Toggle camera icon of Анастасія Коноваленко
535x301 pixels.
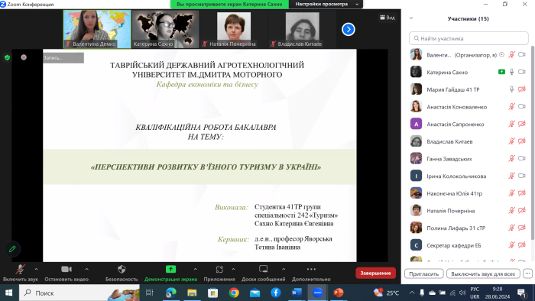click(x=522, y=107)
